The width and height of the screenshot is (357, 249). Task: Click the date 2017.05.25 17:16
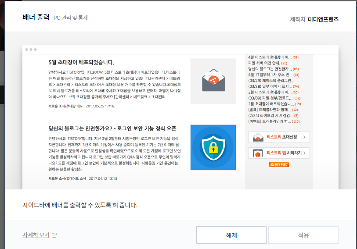click(x=100, y=106)
